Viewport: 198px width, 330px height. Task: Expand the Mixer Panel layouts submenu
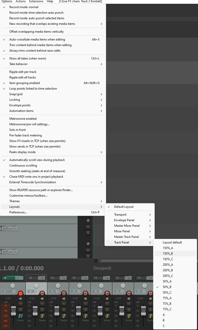[129, 231]
